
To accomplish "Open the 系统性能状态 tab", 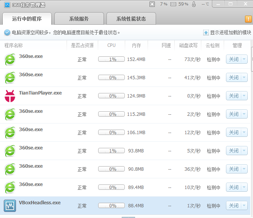I will pyautogui.click(x=131, y=19).
